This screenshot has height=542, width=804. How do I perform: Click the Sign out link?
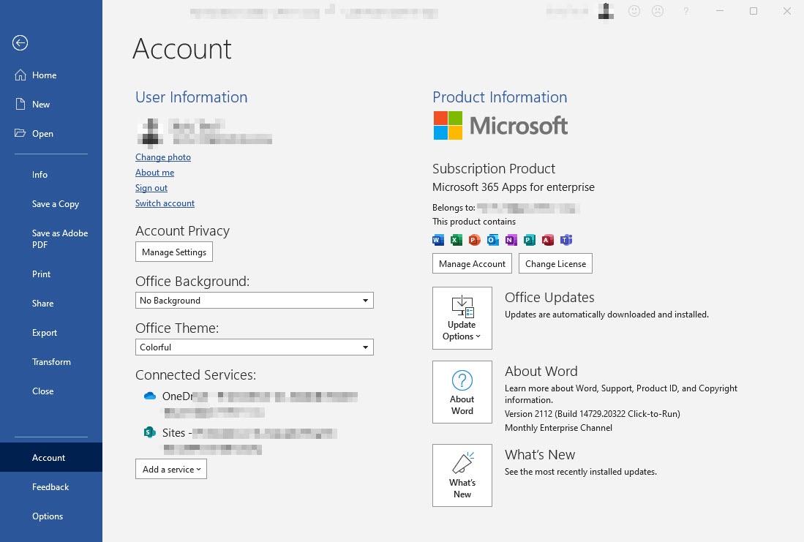pyautogui.click(x=151, y=188)
